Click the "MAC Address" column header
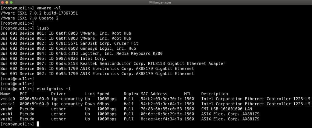Screen dimensions: 312x128 coord(154,94)
